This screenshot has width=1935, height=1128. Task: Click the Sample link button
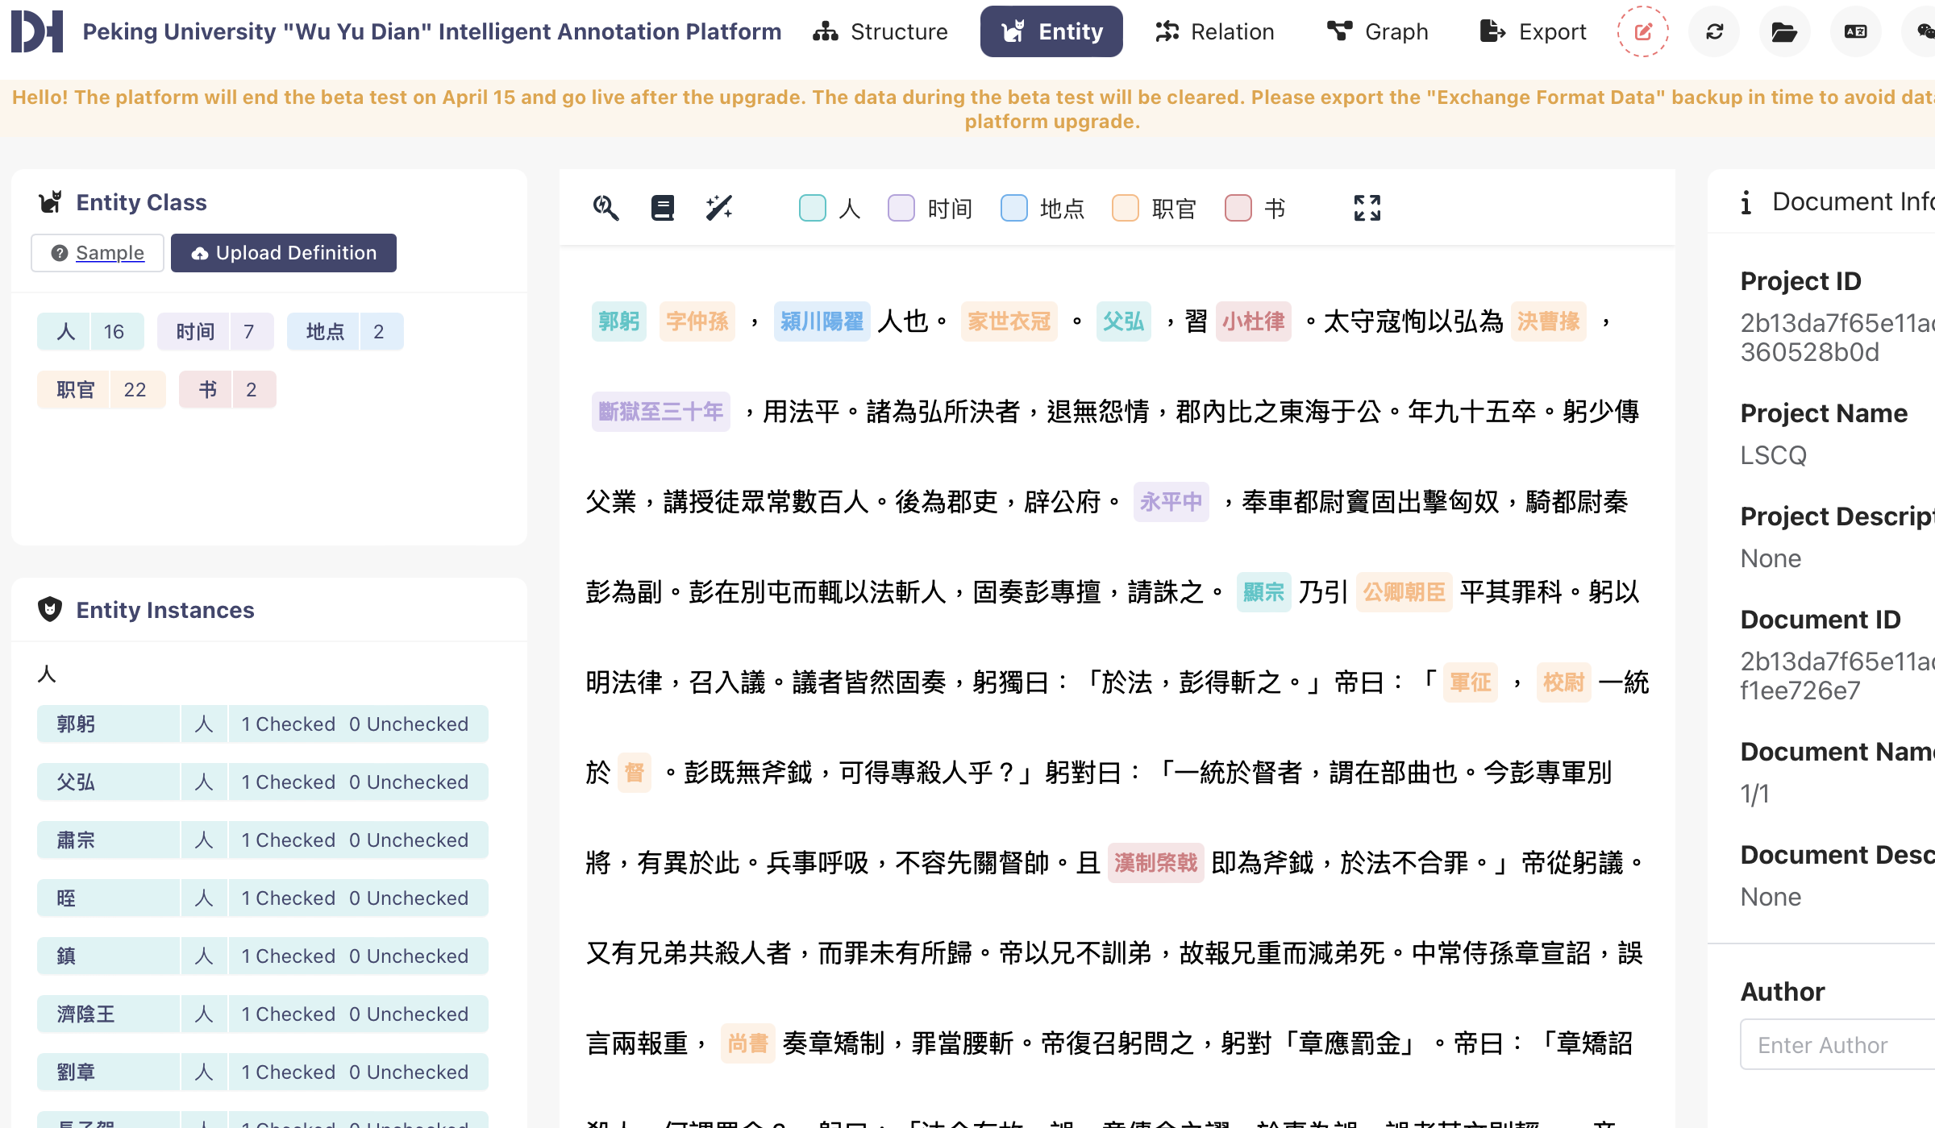point(98,253)
